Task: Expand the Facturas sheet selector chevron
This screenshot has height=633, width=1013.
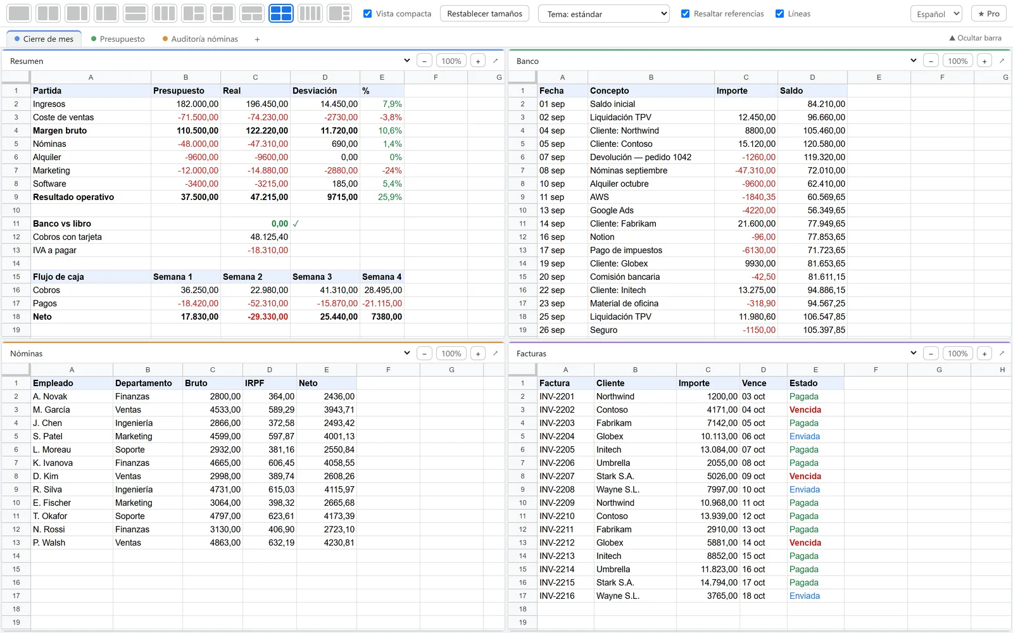Action: [x=913, y=353]
